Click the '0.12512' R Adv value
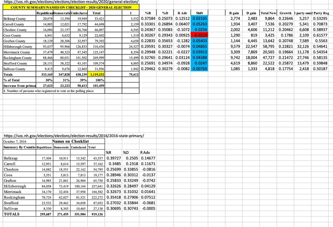The image size is (333, 227). point(182,18)
